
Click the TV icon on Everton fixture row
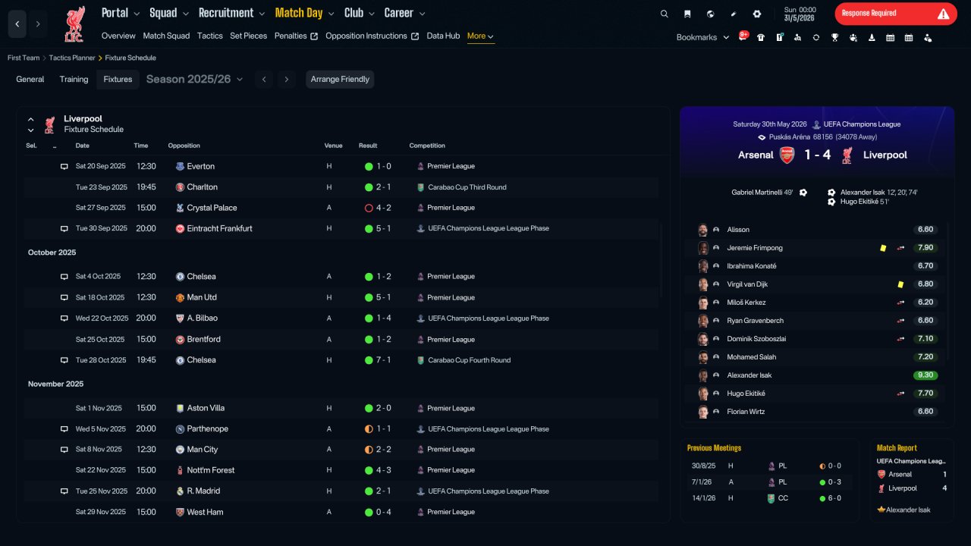(x=64, y=167)
